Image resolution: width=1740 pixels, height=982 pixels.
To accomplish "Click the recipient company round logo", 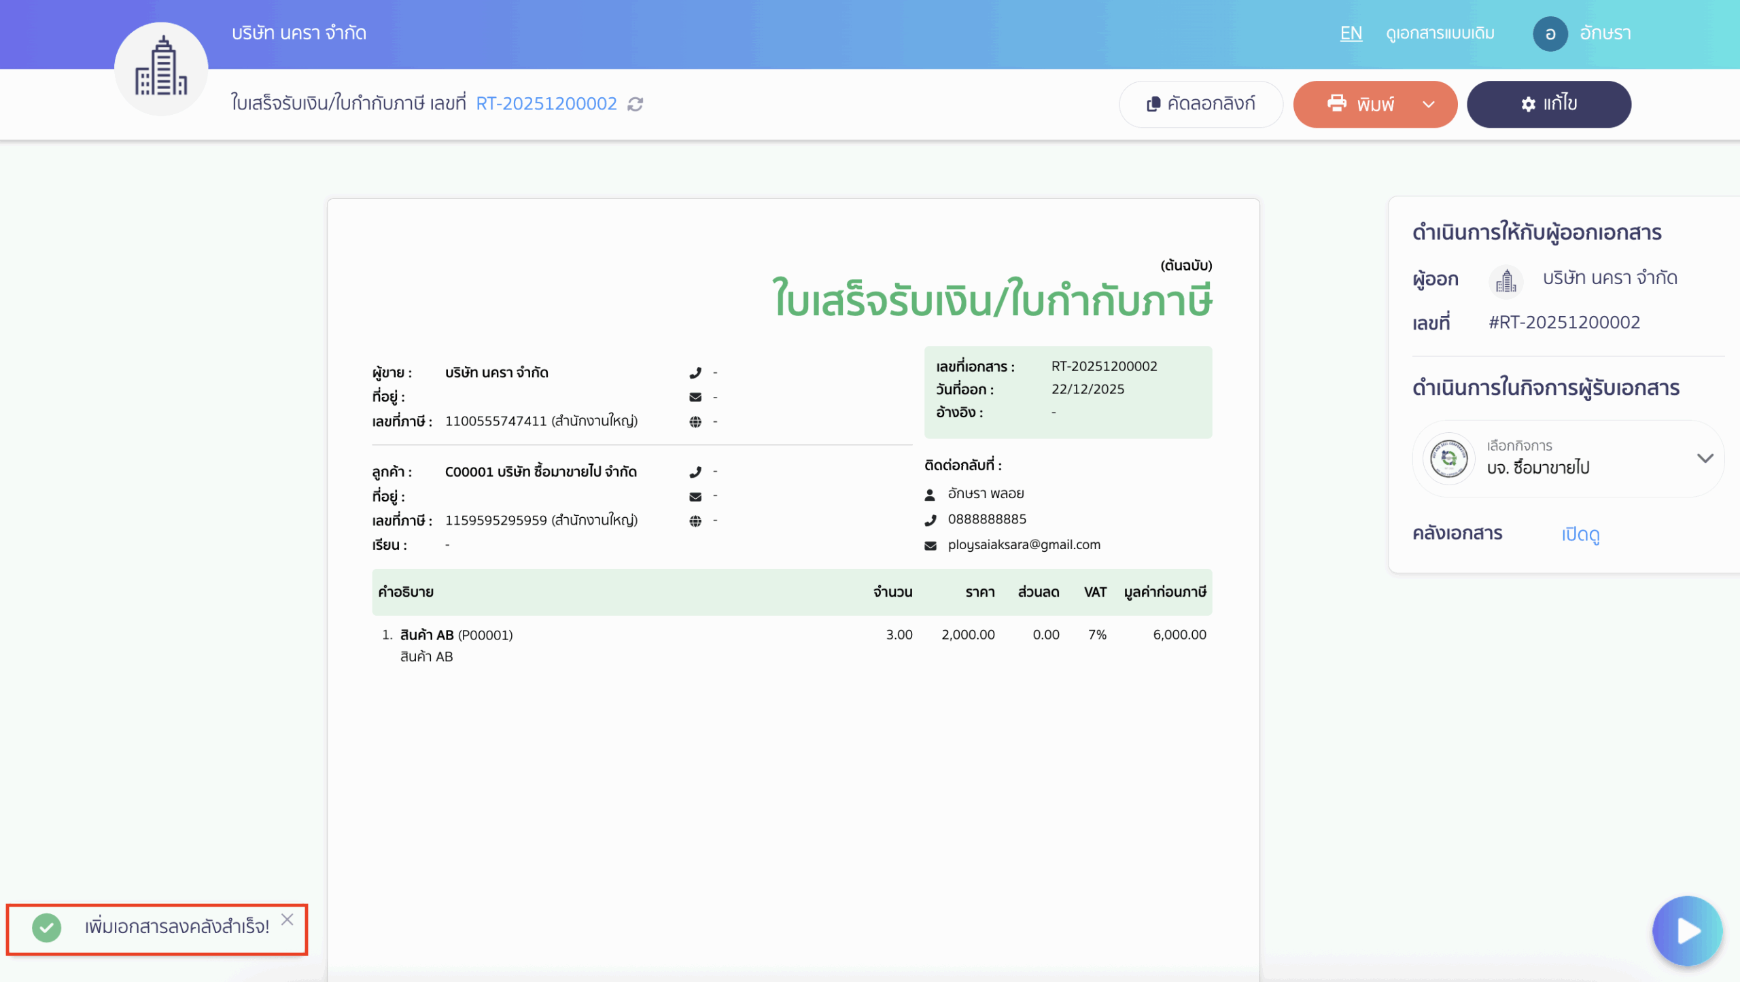I will pos(1448,458).
